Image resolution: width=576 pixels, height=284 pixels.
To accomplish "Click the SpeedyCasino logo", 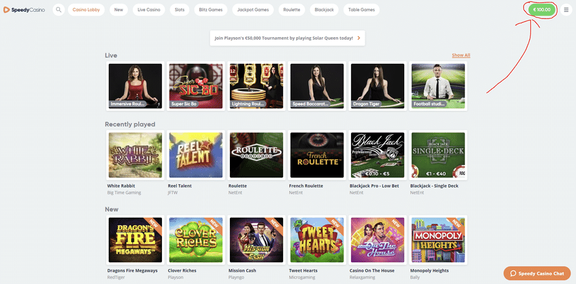I will (24, 10).
